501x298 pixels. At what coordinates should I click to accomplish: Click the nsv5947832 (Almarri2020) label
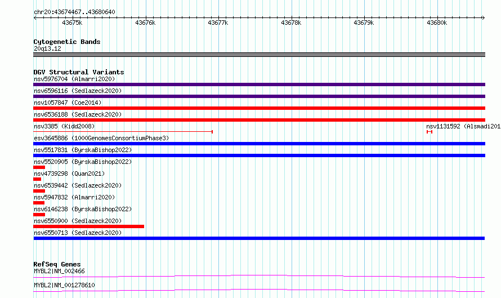click(74, 197)
